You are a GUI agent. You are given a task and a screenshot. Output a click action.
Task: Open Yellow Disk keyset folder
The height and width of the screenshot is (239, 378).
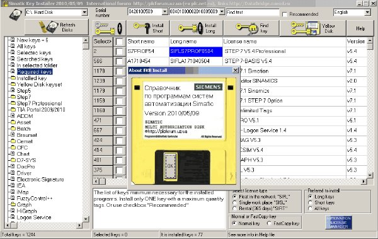pos(39,85)
